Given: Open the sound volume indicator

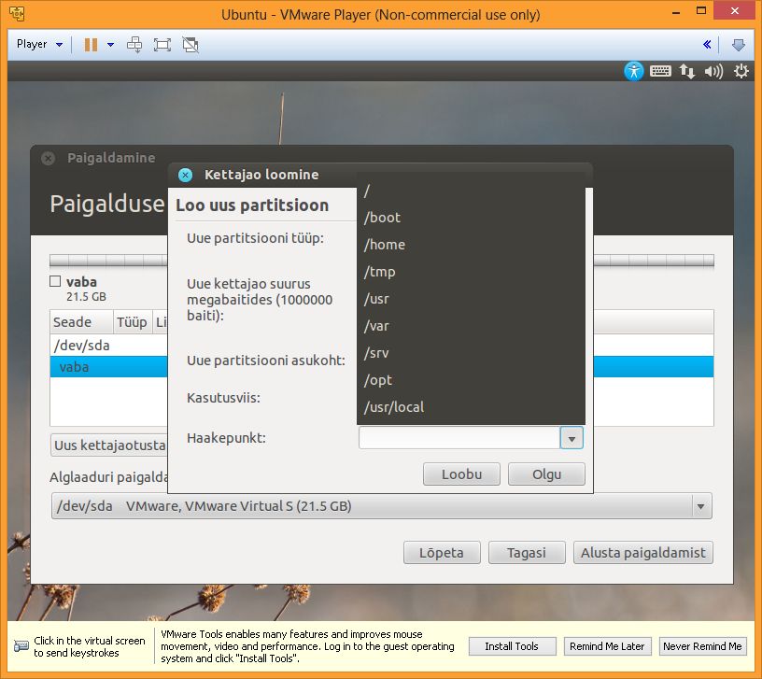Looking at the screenshot, I should coord(713,71).
